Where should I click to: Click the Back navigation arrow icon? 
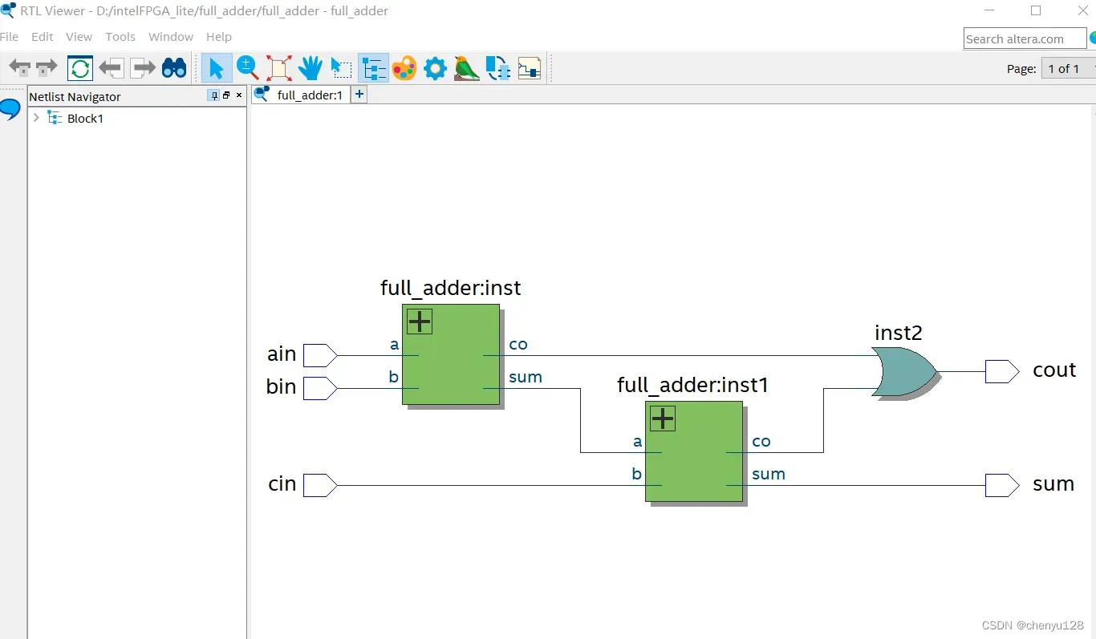click(x=20, y=68)
